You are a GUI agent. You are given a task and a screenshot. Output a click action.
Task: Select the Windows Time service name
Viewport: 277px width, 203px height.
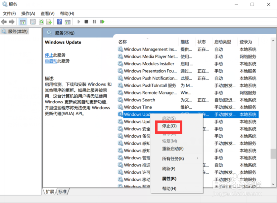pyautogui.click(x=138, y=107)
